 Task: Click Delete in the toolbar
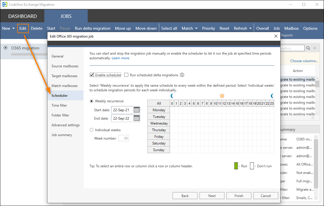[x=36, y=28]
